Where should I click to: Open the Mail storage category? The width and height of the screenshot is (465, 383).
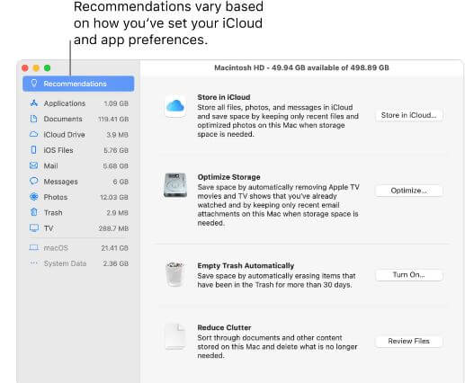point(79,165)
